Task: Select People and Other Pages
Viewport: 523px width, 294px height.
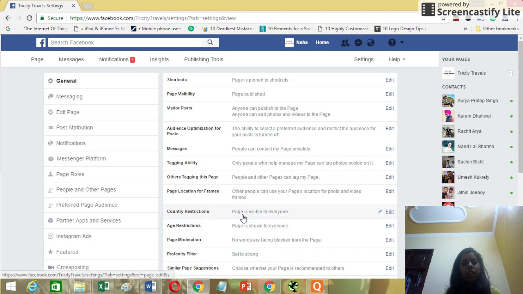Action: [x=101, y=189]
